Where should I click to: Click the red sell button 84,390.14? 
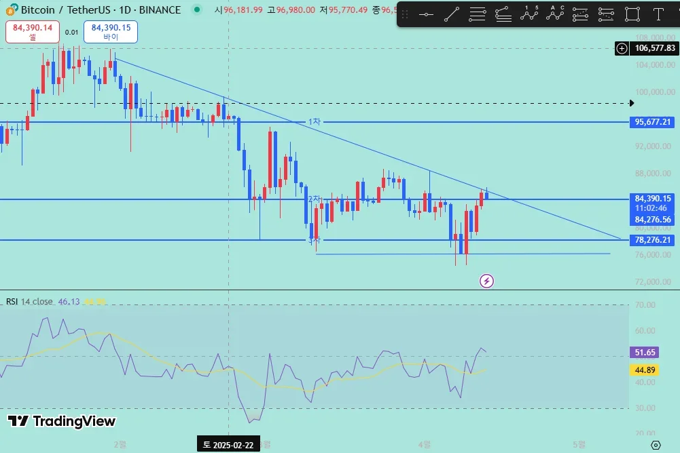tap(33, 32)
